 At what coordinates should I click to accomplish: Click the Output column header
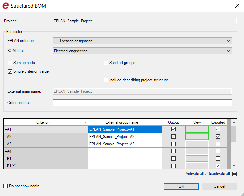coord(173,122)
